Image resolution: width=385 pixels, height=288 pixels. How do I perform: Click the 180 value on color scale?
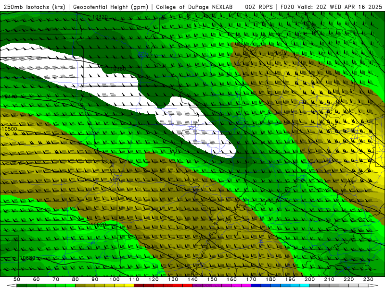tap(271, 279)
